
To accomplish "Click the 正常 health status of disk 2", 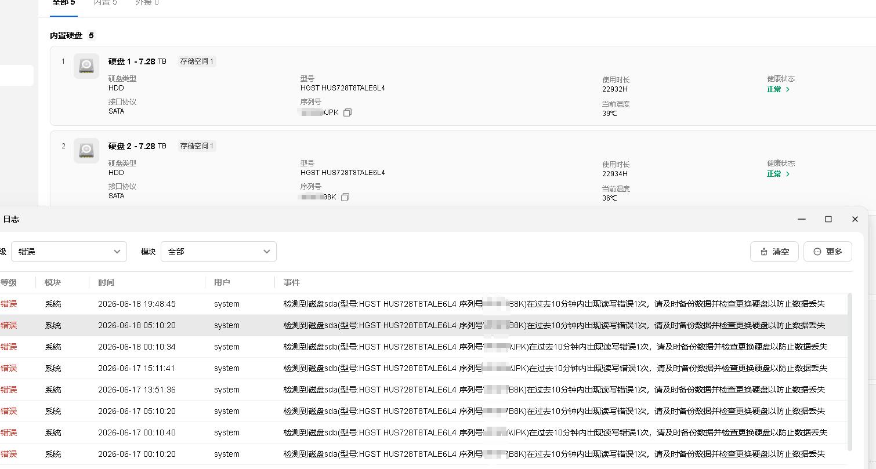I will pos(774,174).
